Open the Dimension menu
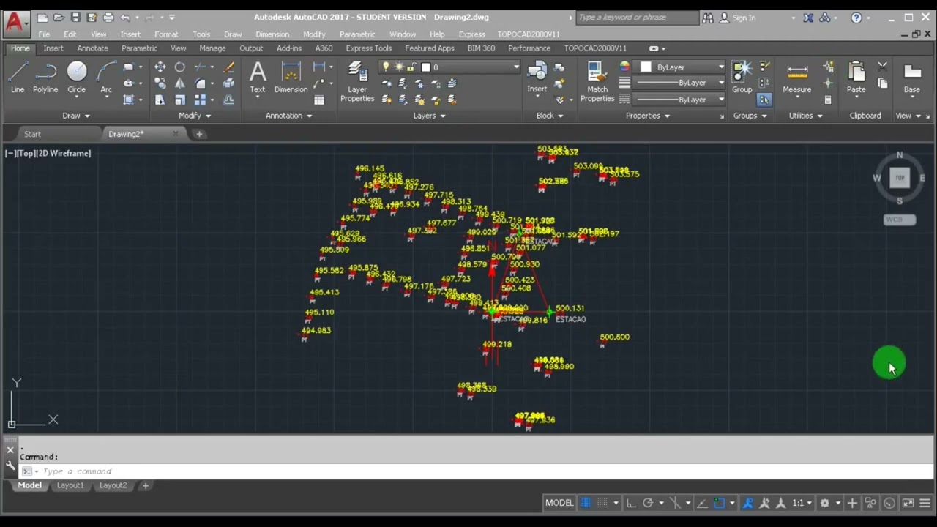937x527 pixels. click(x=272, y=34)
